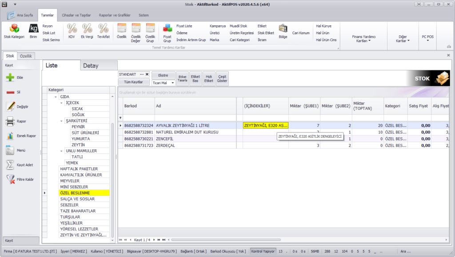Open the Diğer Kartlar dropdown menu

(402, 39)
